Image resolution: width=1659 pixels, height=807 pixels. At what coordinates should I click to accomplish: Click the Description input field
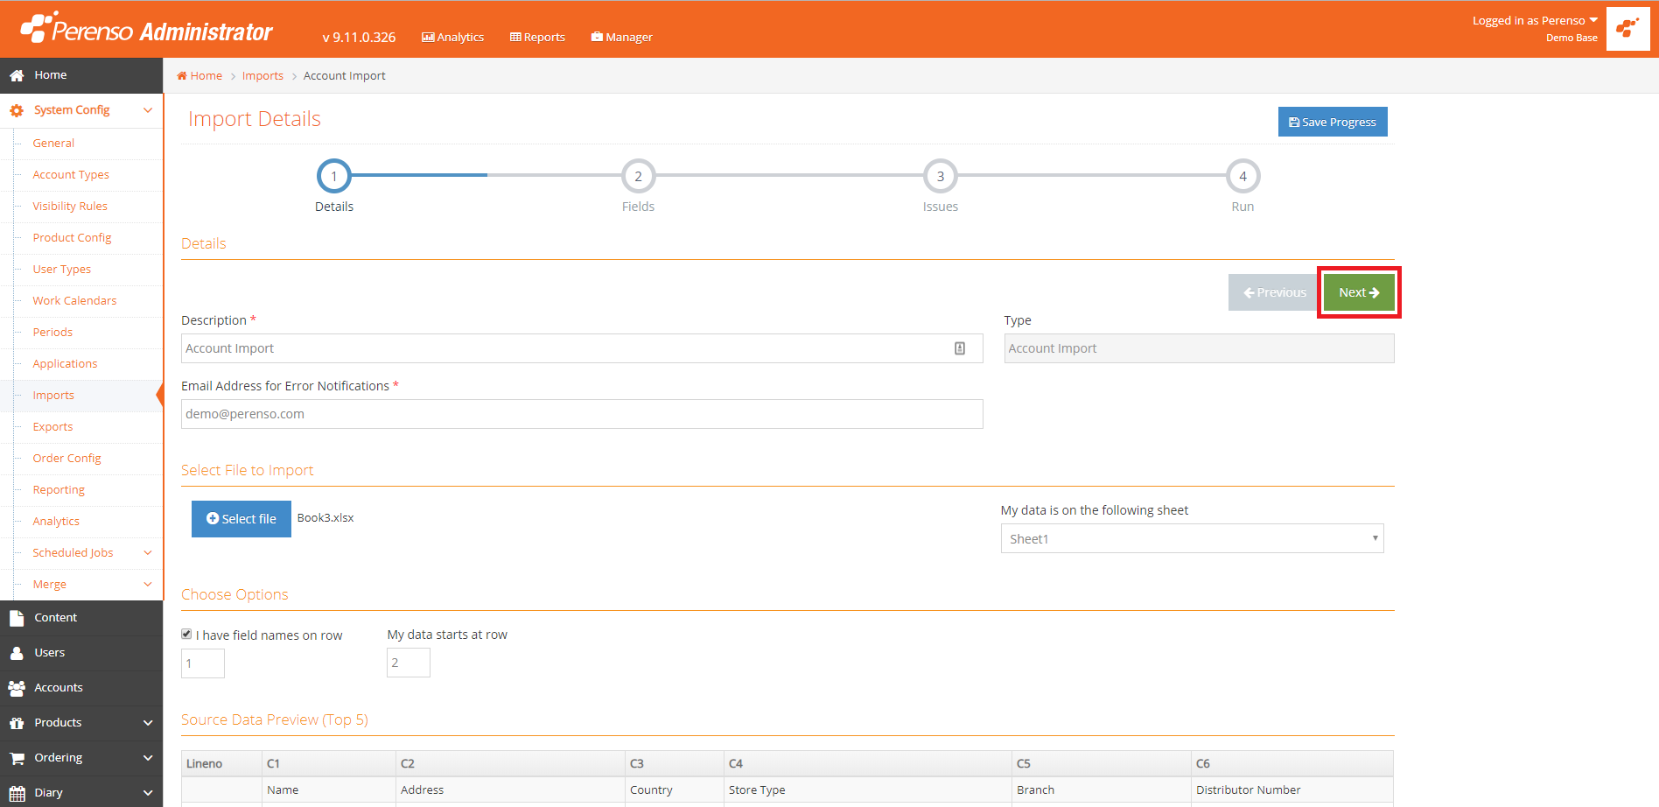[x=582, y=348]
